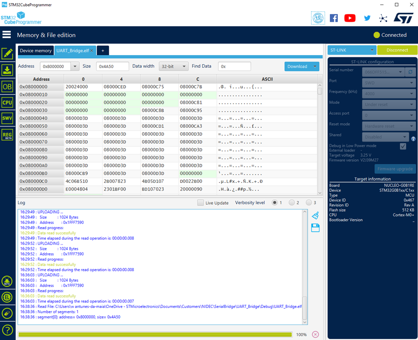Open the ST community network icon

(x=383, y=18)
